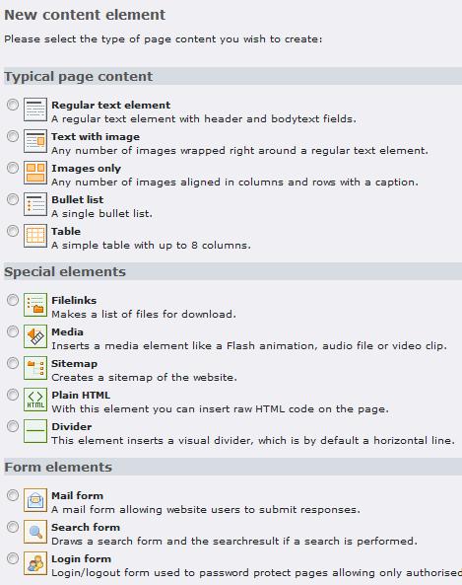Select the Sitemap radio button
462x585 pixels.
tap(13, 363)
